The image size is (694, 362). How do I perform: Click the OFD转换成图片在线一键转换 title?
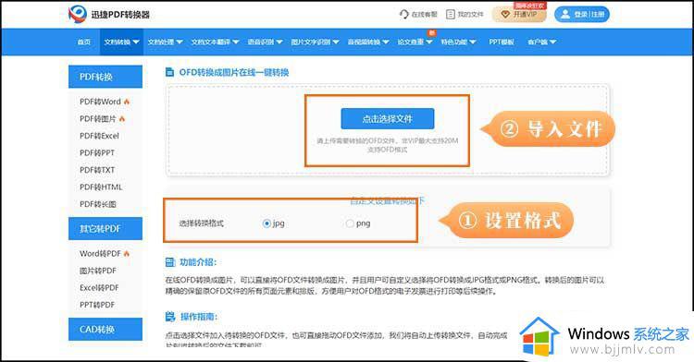click(234, 72)
